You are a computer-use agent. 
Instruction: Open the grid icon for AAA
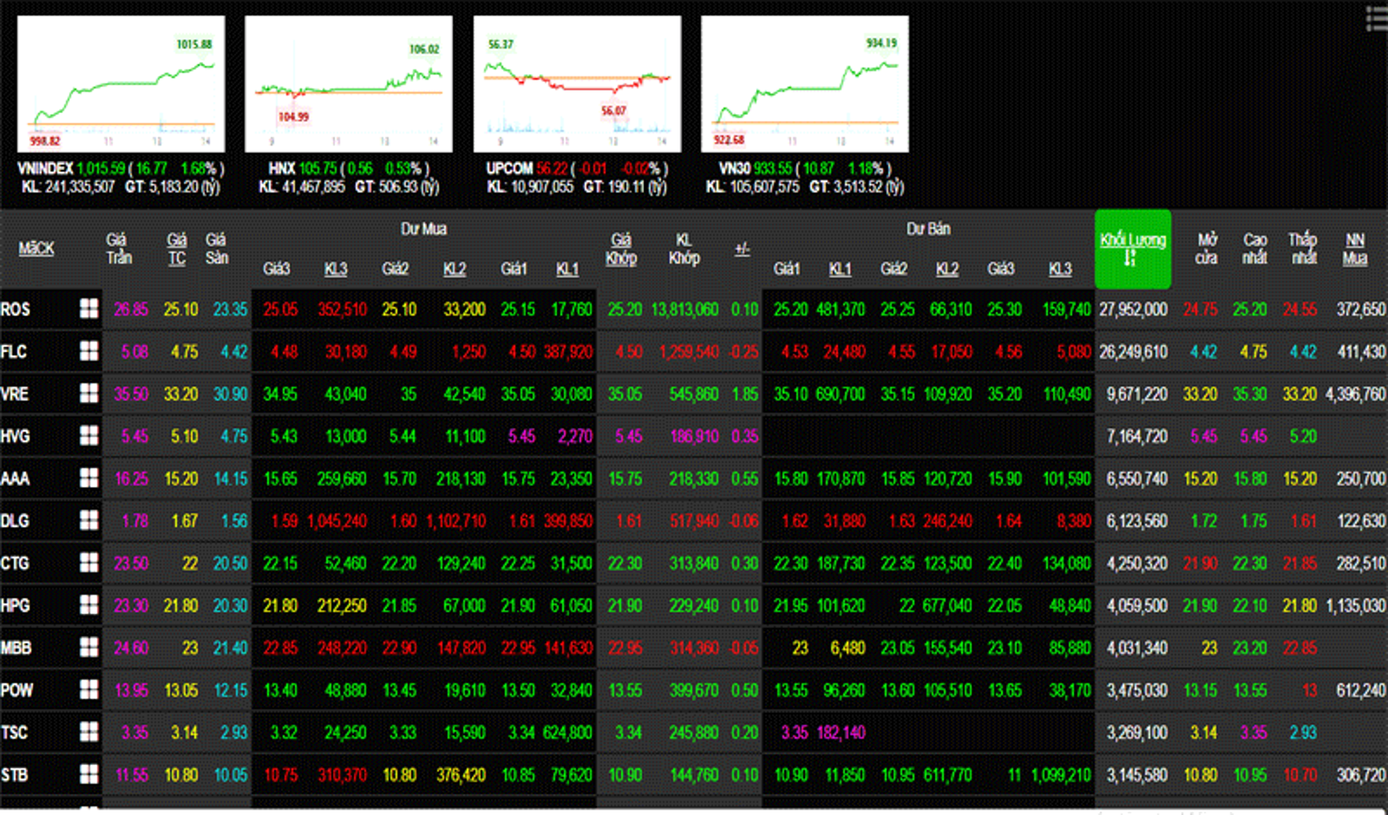(x=89, y=478)
